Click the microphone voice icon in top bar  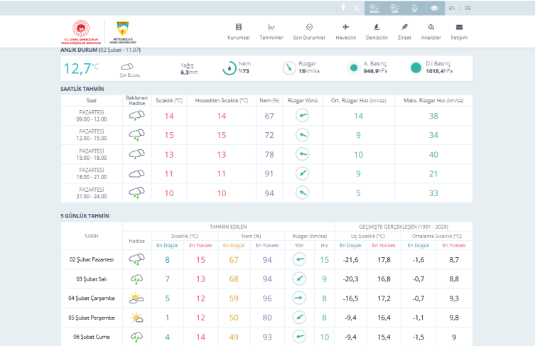415,8
